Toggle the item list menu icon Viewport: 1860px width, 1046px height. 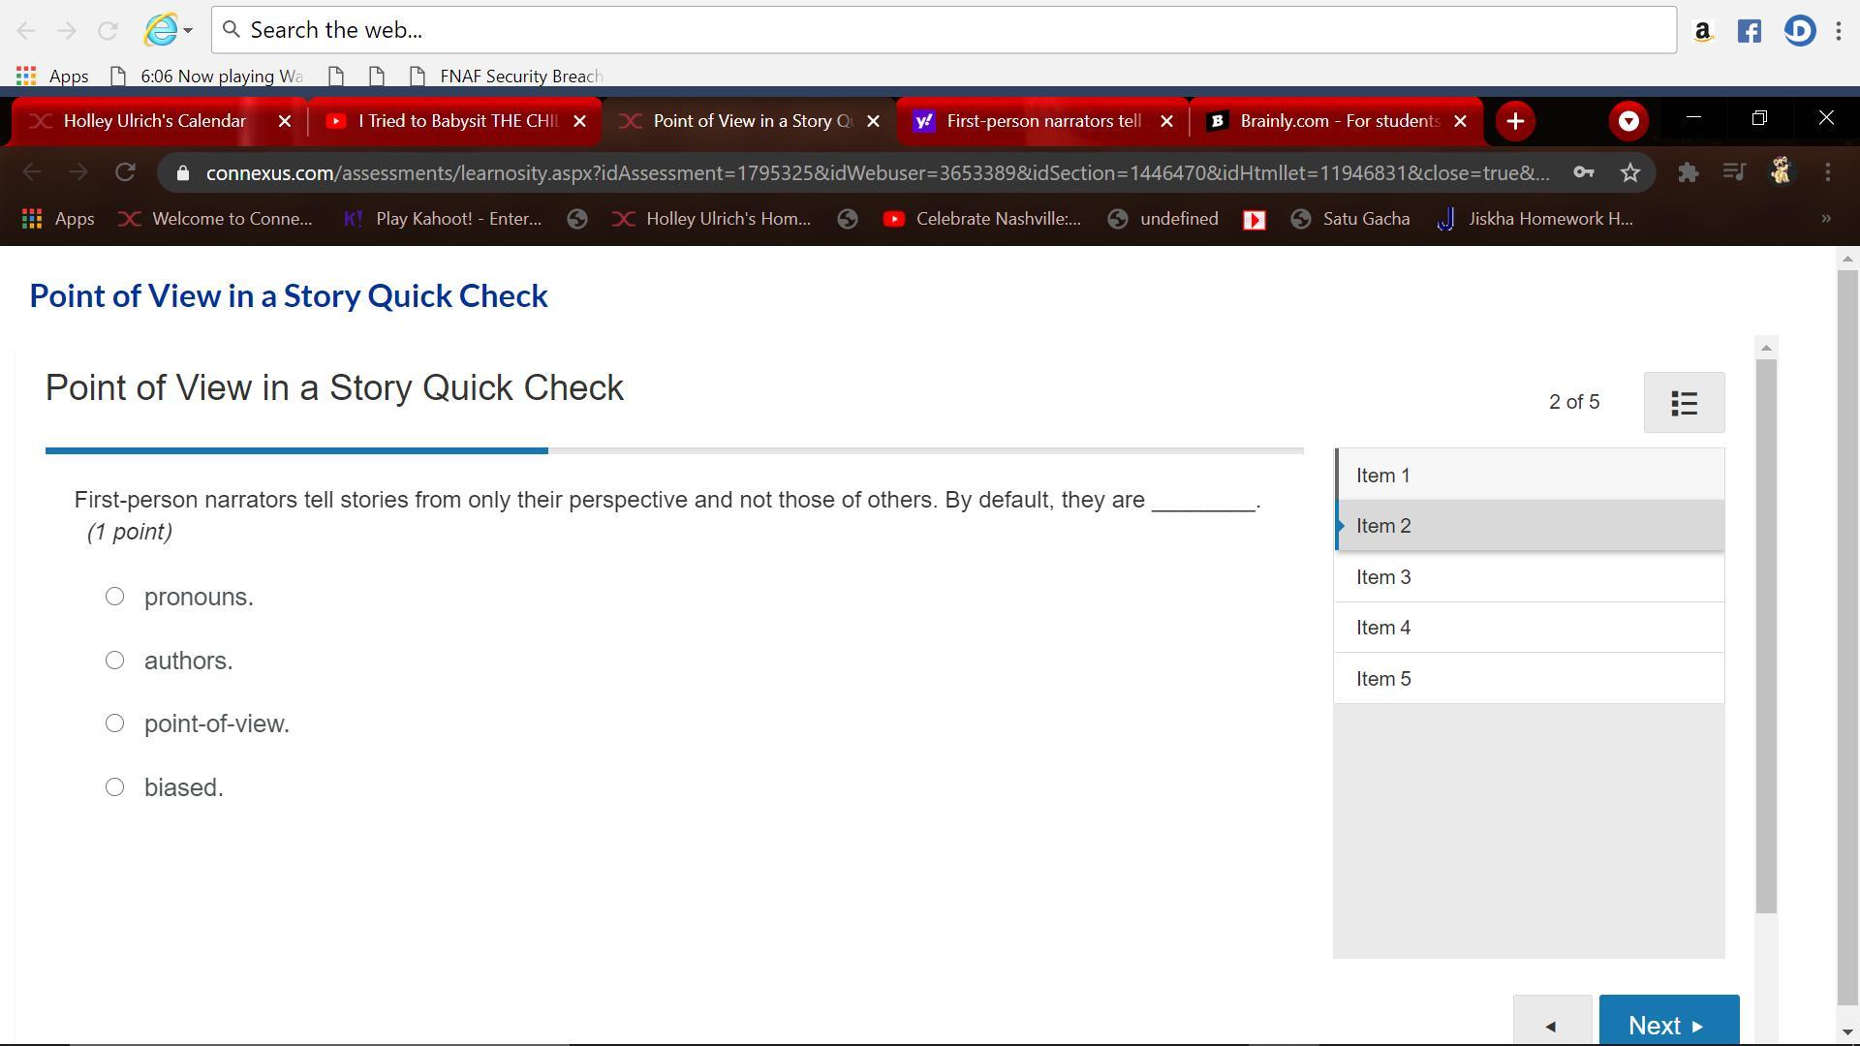pyautogui.click(x=1684, y=403)
